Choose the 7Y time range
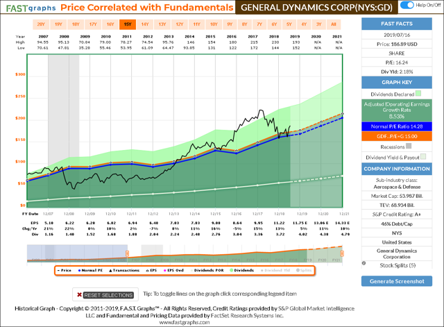Screen dimensions: 444x327 259,24
